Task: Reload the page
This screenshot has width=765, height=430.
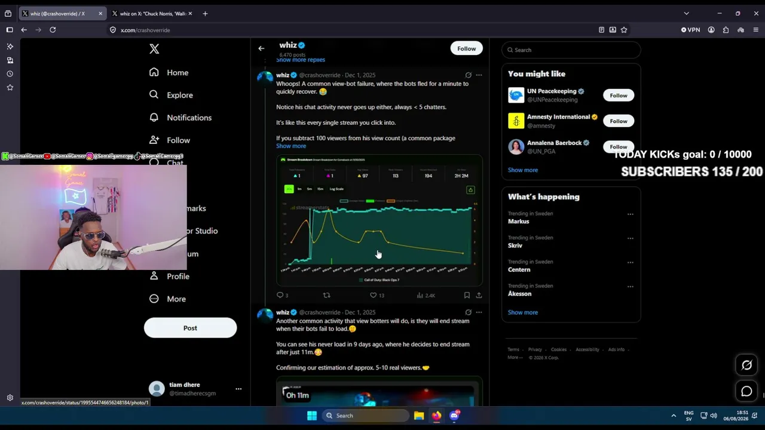Action: (53, 30)
